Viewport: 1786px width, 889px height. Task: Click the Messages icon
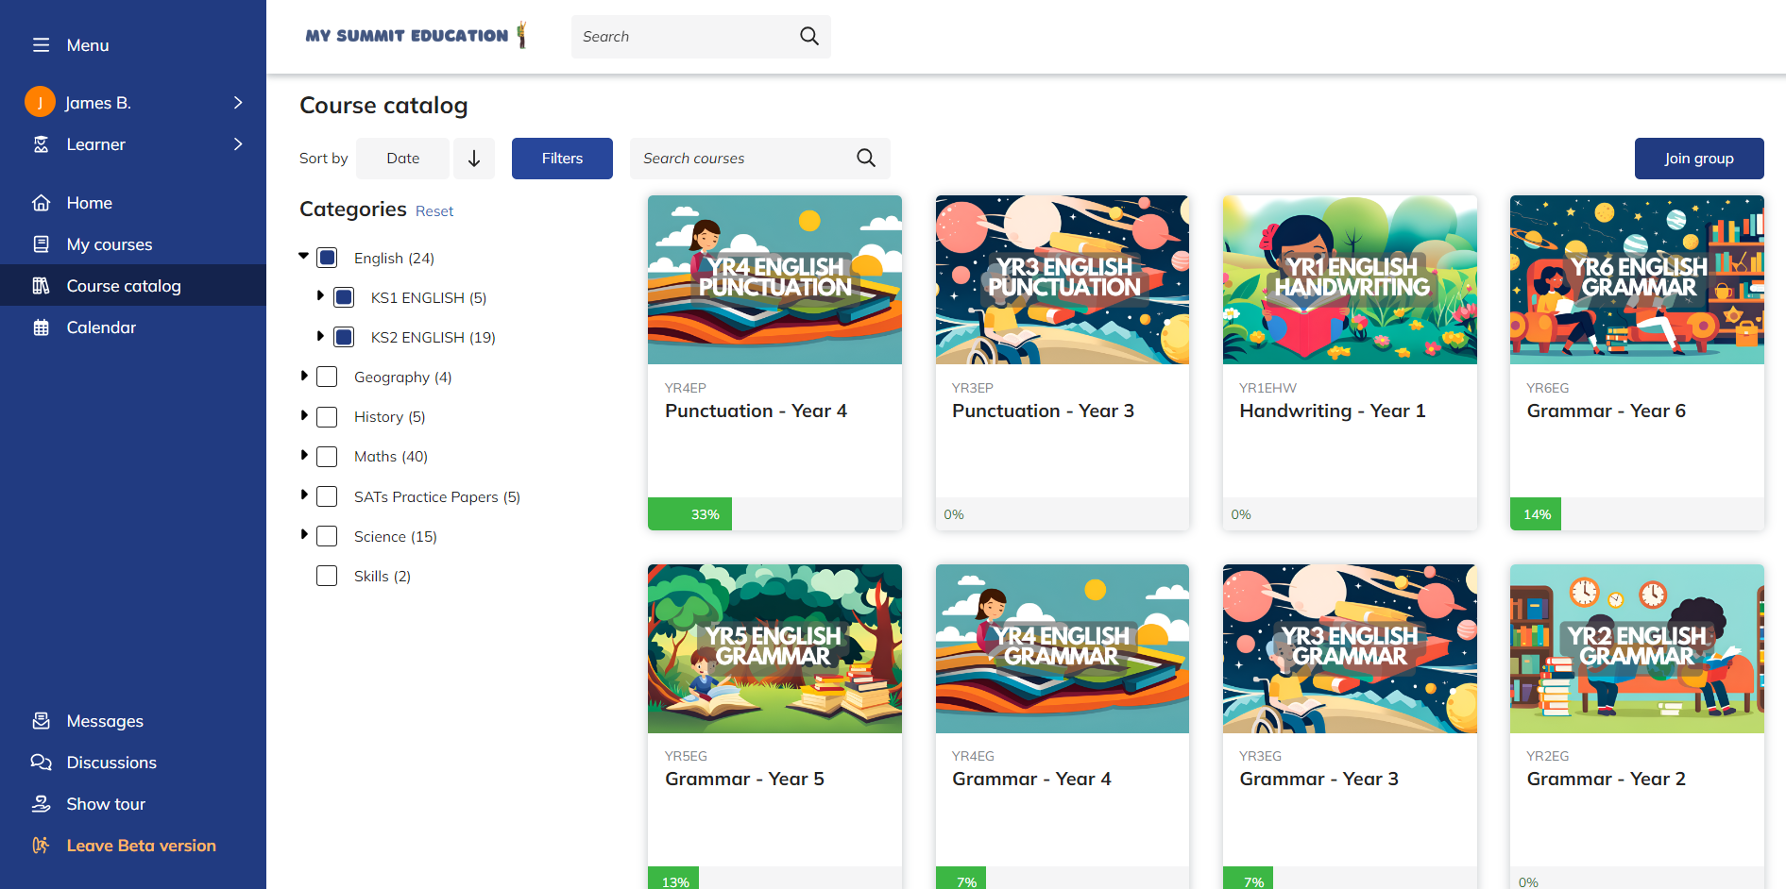pyautogui.click(x=41, y=721)
